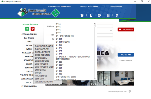Choose EIXO DIANTEIRO submenu item
The height and width of the screenshot is (99, 151).
tap(42, 61)
